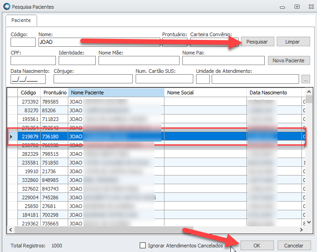Click the Unidade de Atendimento description field
The width and height of the screenshot is (317, 252).
(255, 79)
